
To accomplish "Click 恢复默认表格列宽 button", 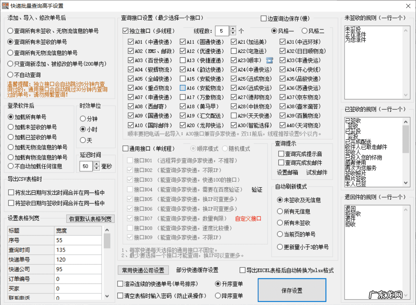I will point(91,219).
